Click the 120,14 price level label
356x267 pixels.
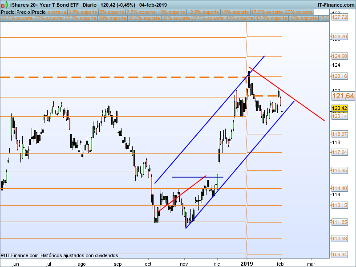(340, 116)
